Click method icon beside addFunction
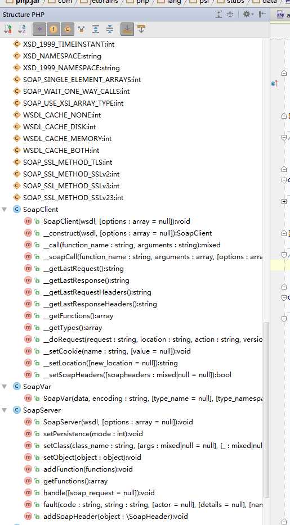The width and height of the screenshot is (290, 525). coord(28,469)
